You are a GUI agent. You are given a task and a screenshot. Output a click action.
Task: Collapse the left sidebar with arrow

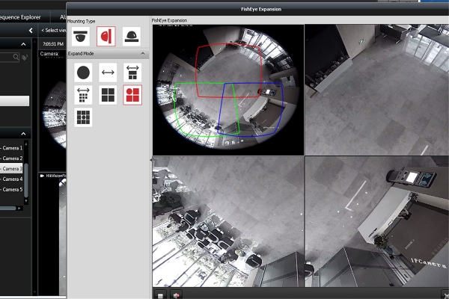tap(31, 31)
